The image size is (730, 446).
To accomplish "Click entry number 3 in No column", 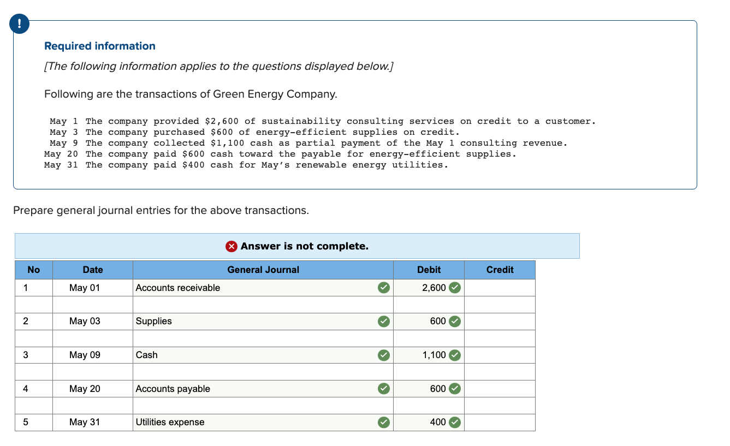I will [x=25, y=355].
